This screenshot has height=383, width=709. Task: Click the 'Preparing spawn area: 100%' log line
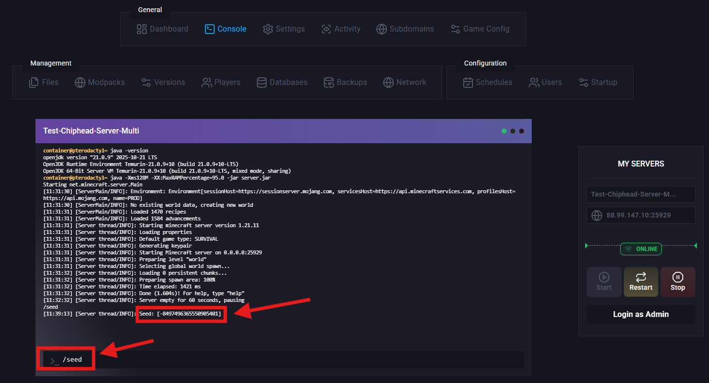(x=129, y=280)
